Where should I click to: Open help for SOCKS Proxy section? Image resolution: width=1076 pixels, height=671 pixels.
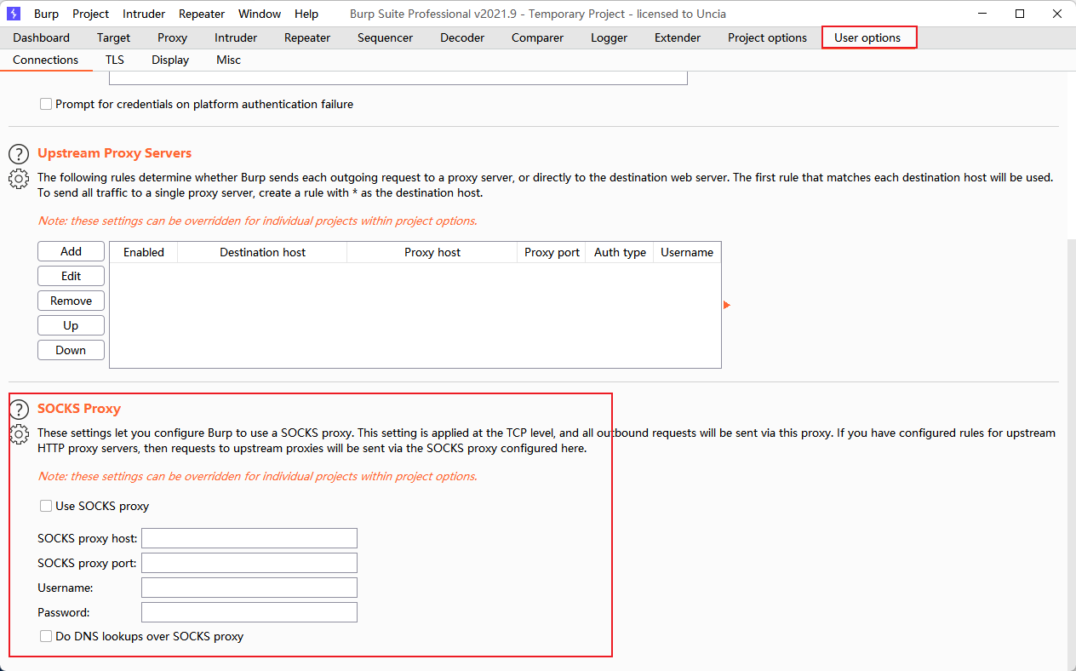[19, 410]
